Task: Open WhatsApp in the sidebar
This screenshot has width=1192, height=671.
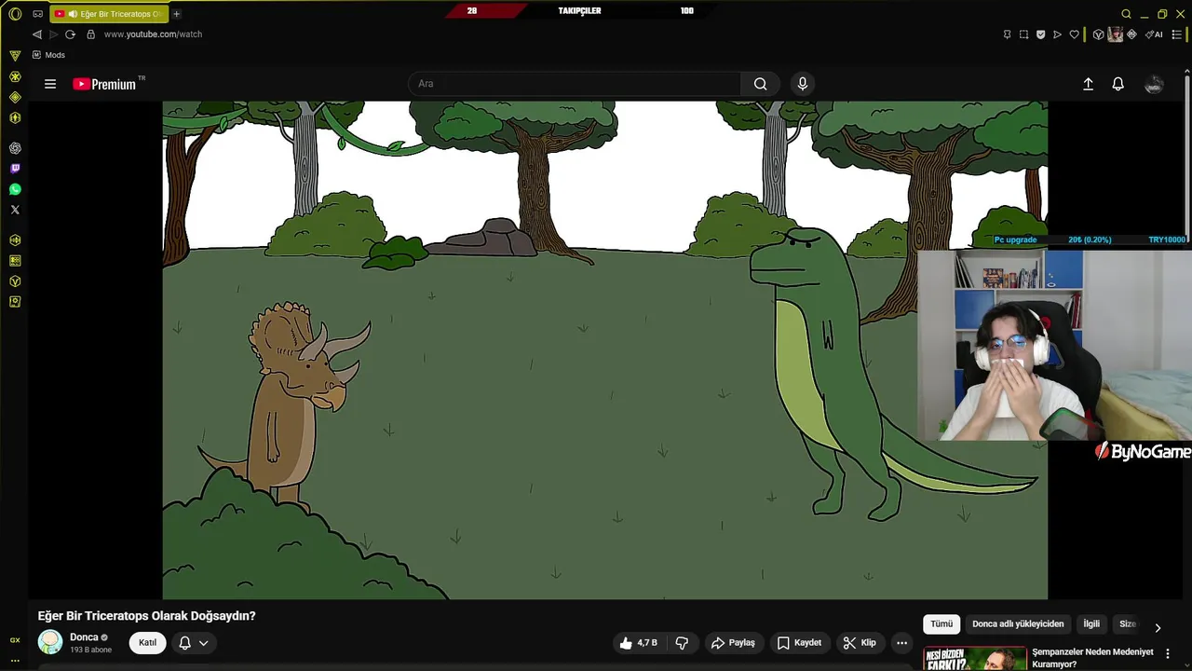Action: click(15, 189)
